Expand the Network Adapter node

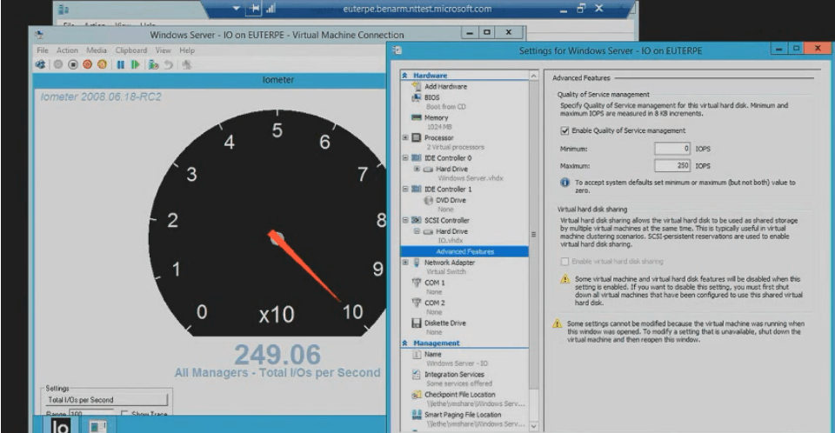click(x=405, y=263)
